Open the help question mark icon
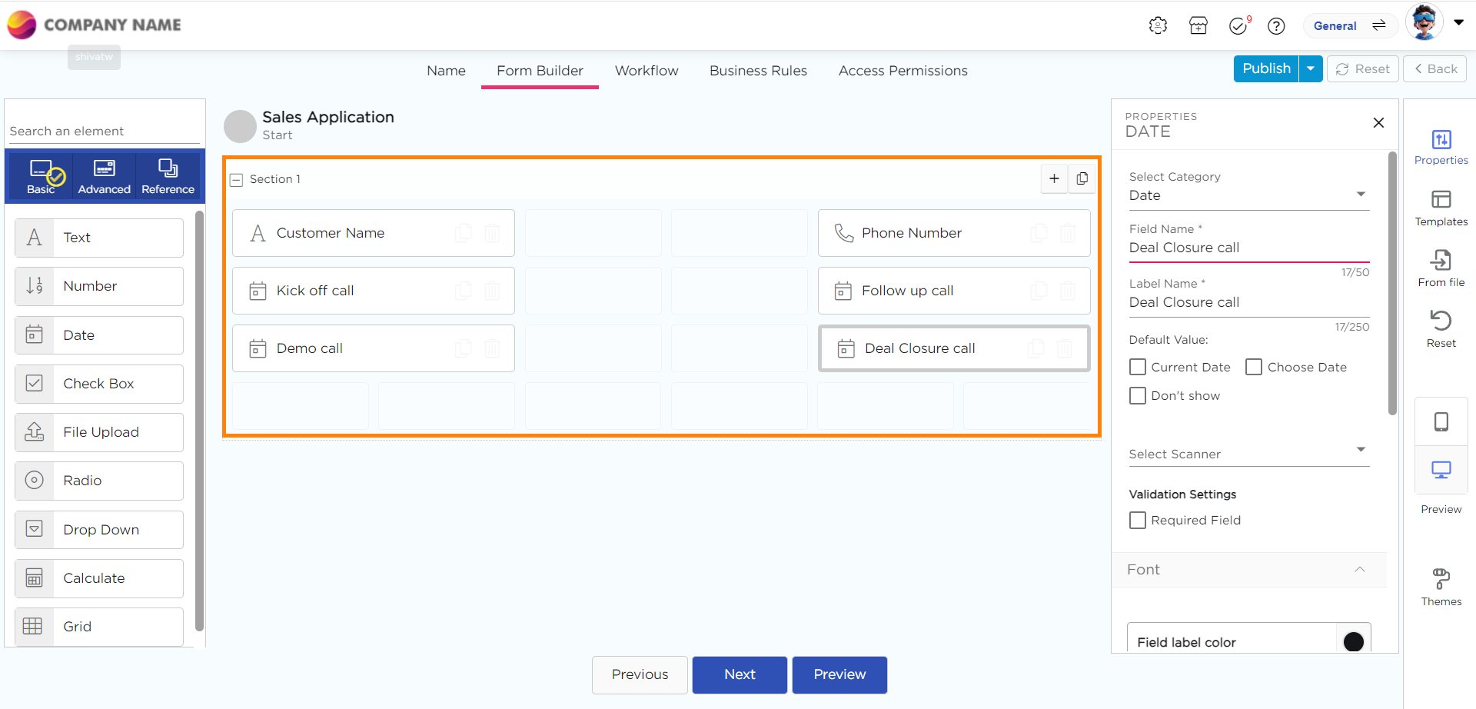The width and height of the screenshot is (1476, 709). click(x=1276, y=26)
